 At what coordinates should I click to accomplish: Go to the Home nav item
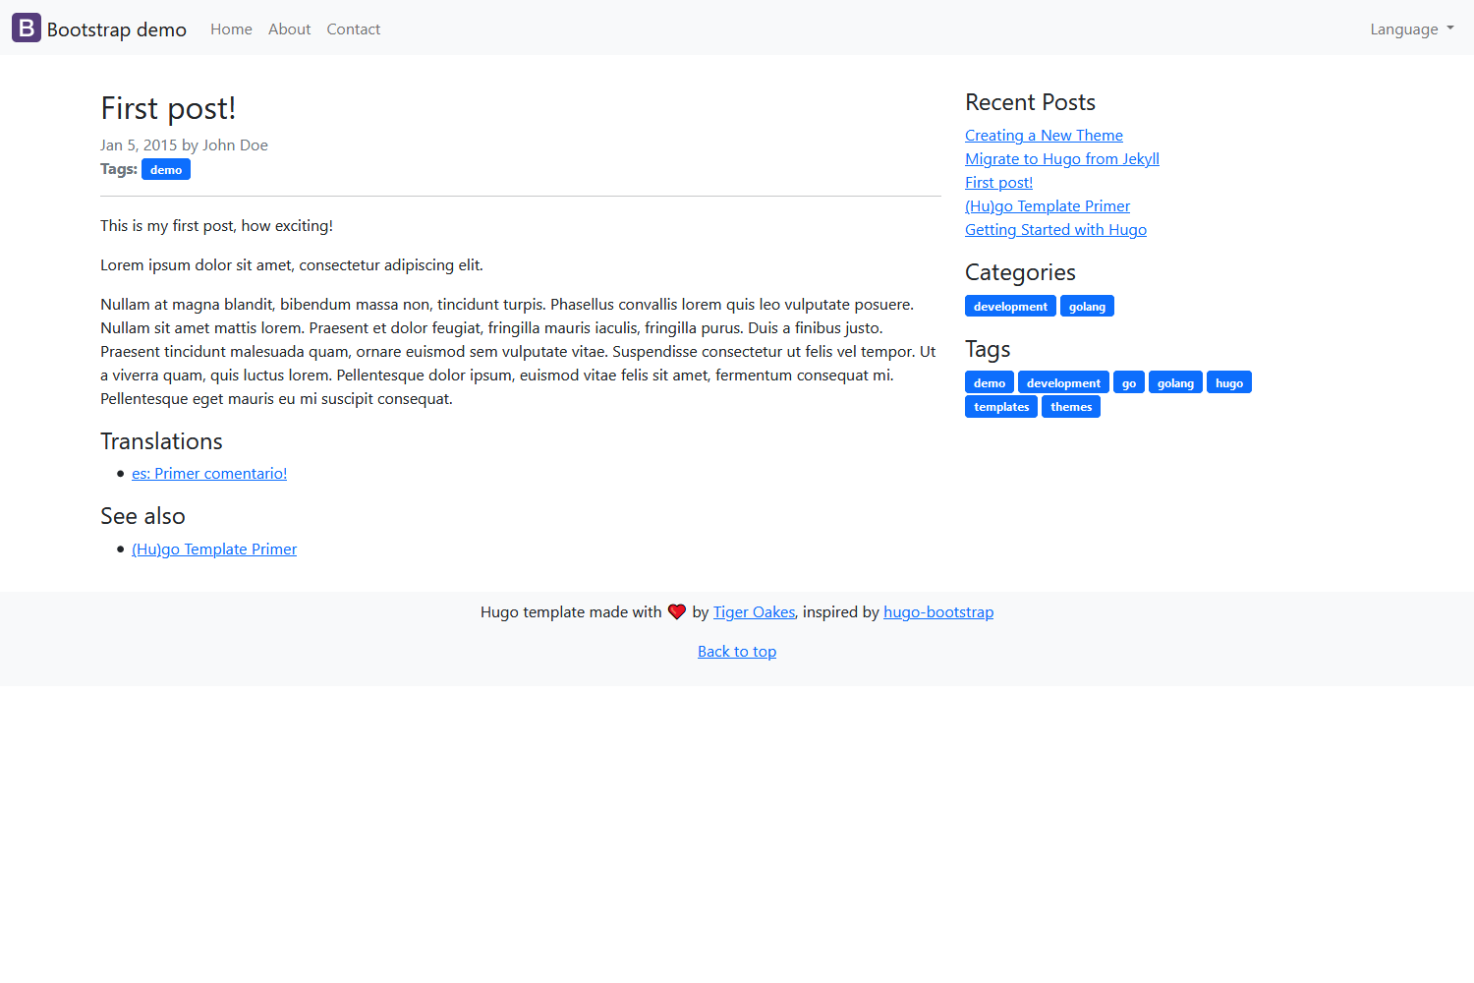(231, 29)
